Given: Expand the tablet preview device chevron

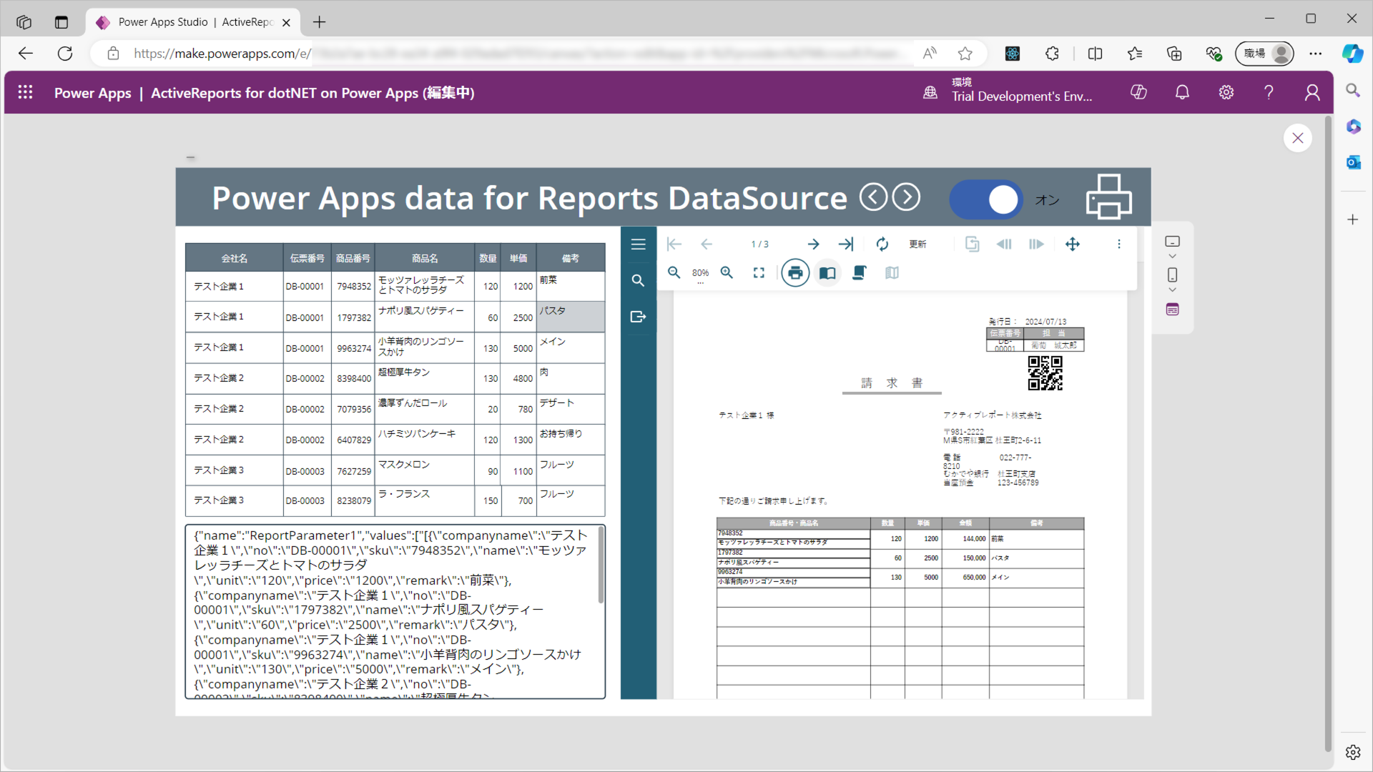Looking at the screenshot, I should [x=1172, y=257].
